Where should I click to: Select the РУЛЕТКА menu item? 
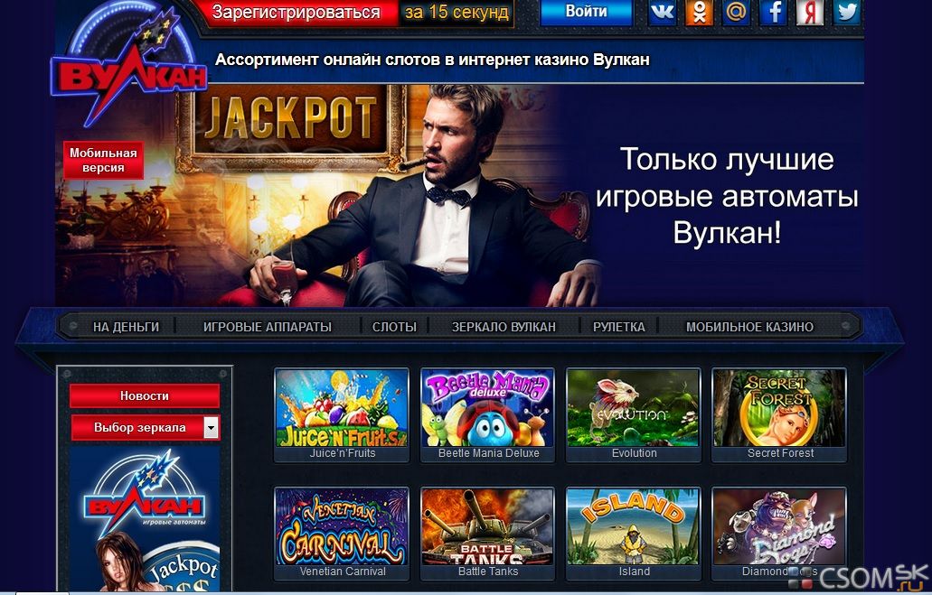click(618, 327)
